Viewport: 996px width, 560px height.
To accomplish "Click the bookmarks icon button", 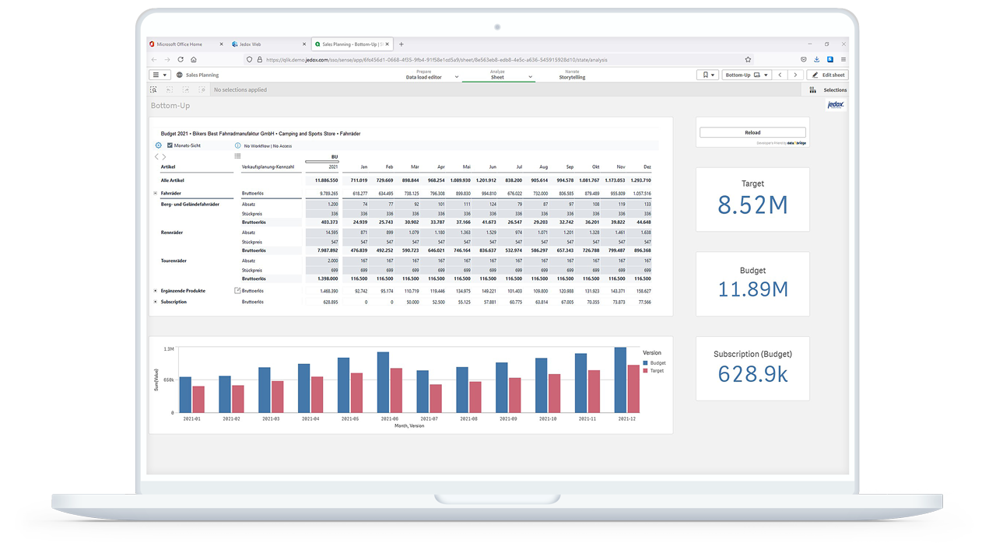I will point(707,75).
